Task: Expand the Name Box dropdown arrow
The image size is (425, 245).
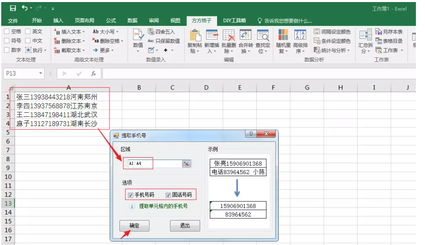Action: [x=41, y=73]
